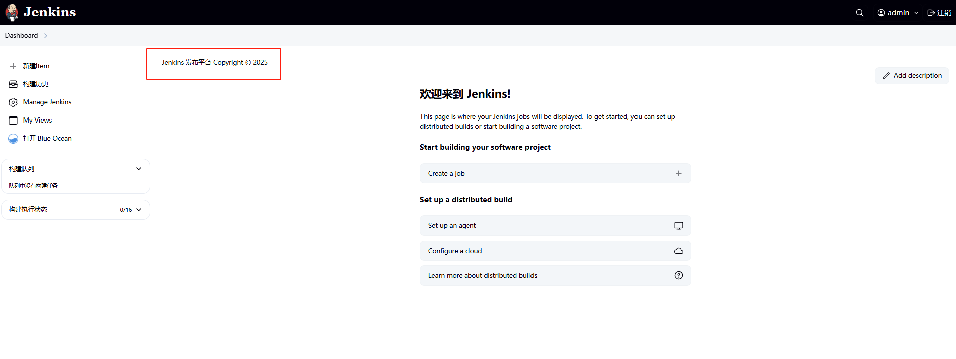
Task: Click Create a job
Action: coord(556,173)
